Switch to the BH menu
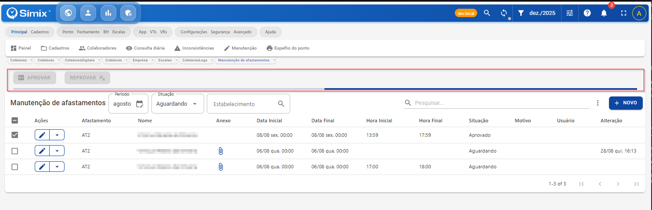Screen dimensions: 652x210 (106, 32)
